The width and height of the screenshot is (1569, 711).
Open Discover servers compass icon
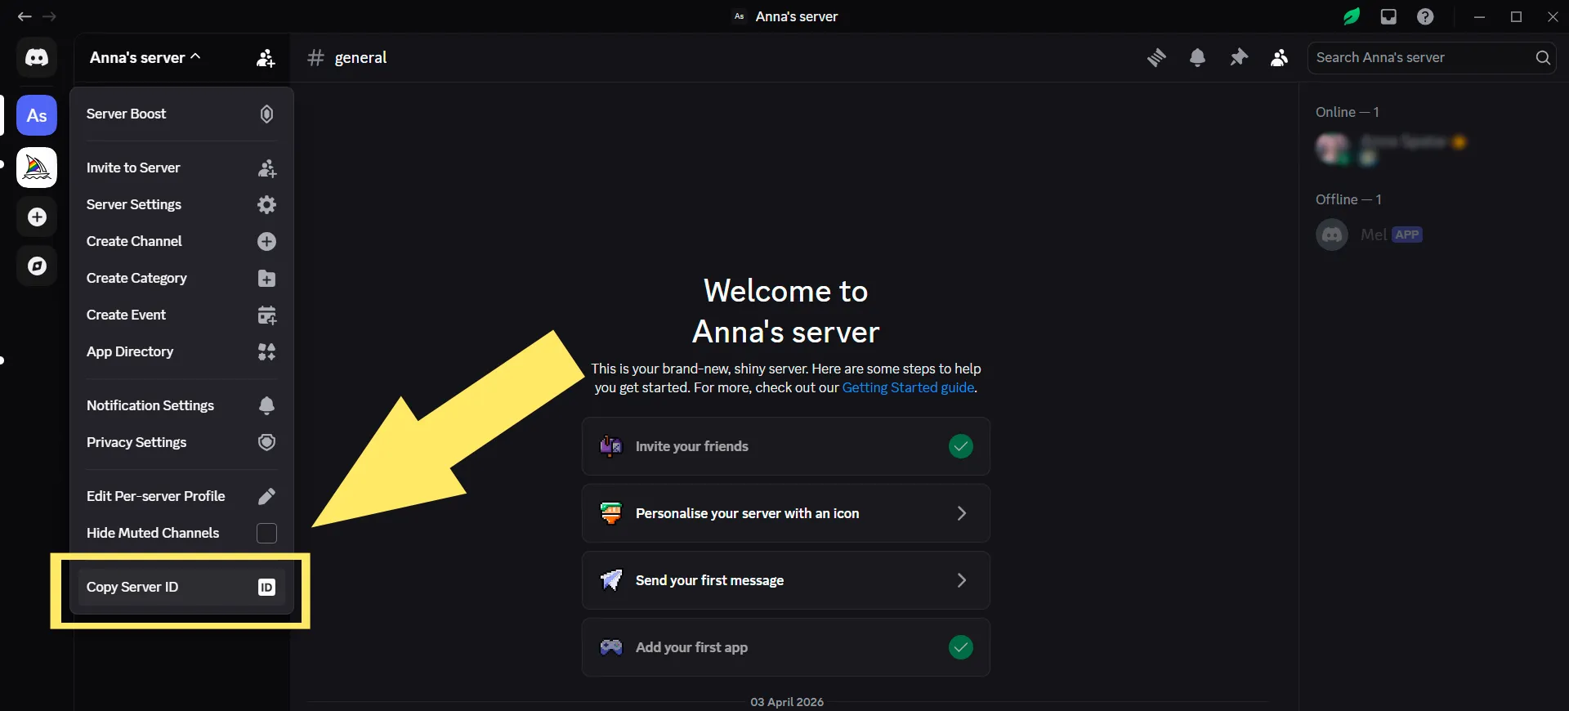37,266
